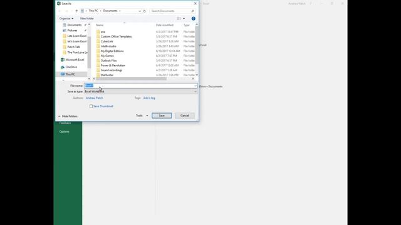Sort files by Date modified column
The height and width of the screenshot is (225, 401).
165,25
